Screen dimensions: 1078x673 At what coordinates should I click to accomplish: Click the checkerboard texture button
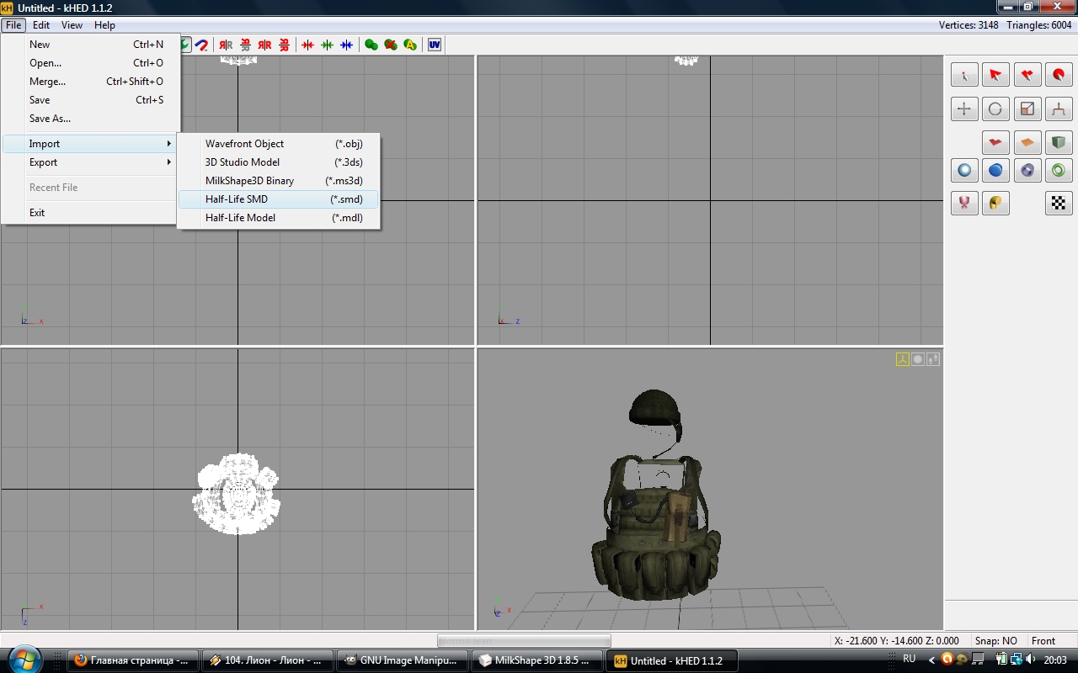(x=1058, y=203)
